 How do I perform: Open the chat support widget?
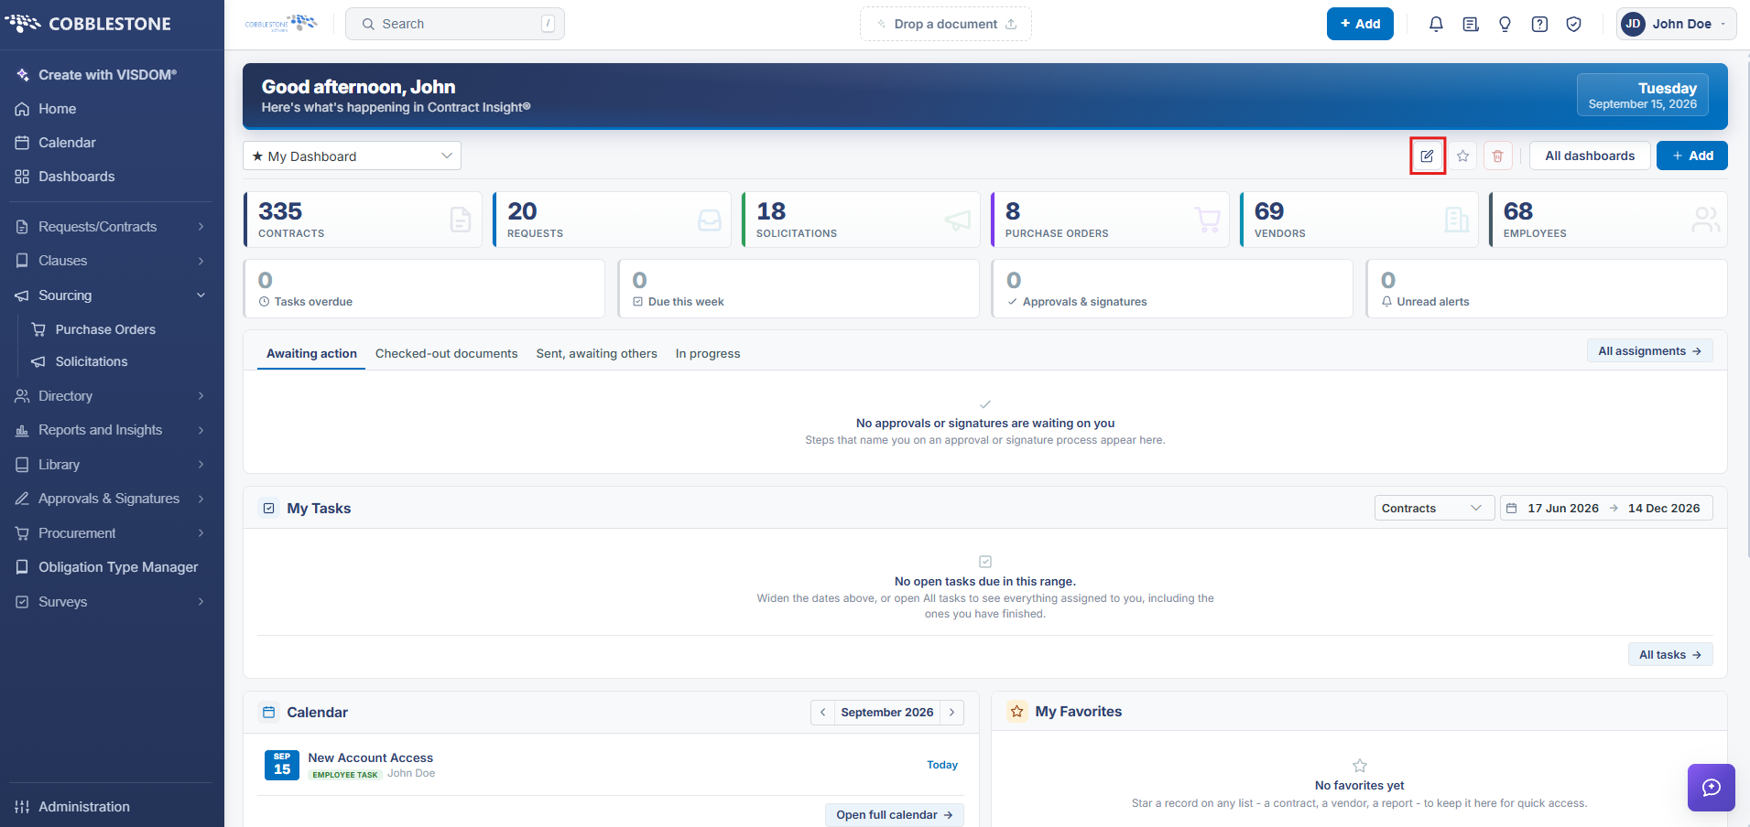pos(1711,787)
